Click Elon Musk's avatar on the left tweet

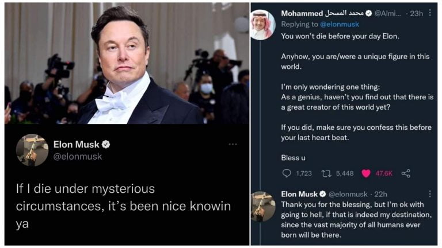point(32,150)
